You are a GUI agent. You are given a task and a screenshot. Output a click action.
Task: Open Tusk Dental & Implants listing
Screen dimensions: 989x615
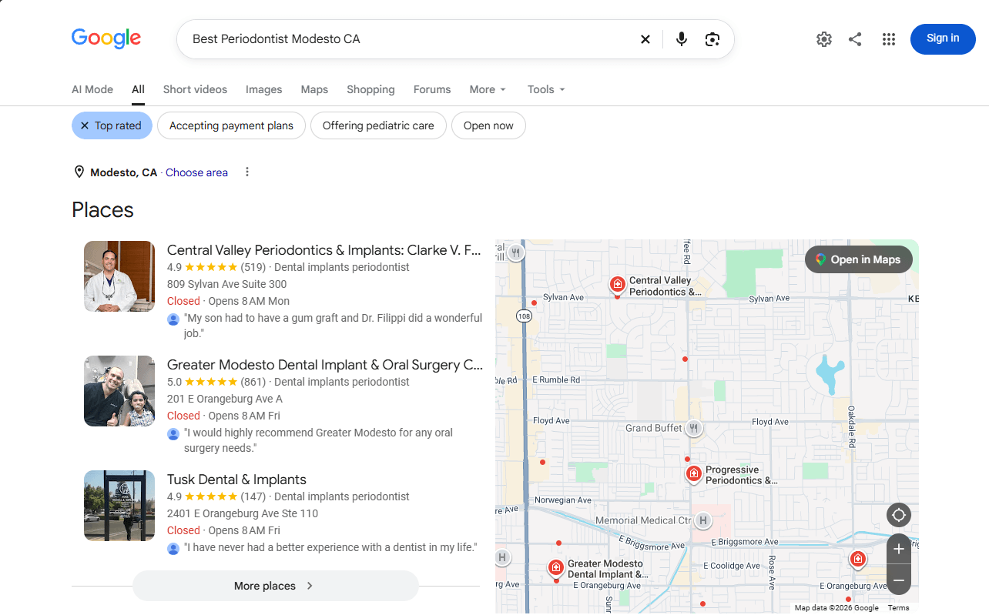point(236,480)
